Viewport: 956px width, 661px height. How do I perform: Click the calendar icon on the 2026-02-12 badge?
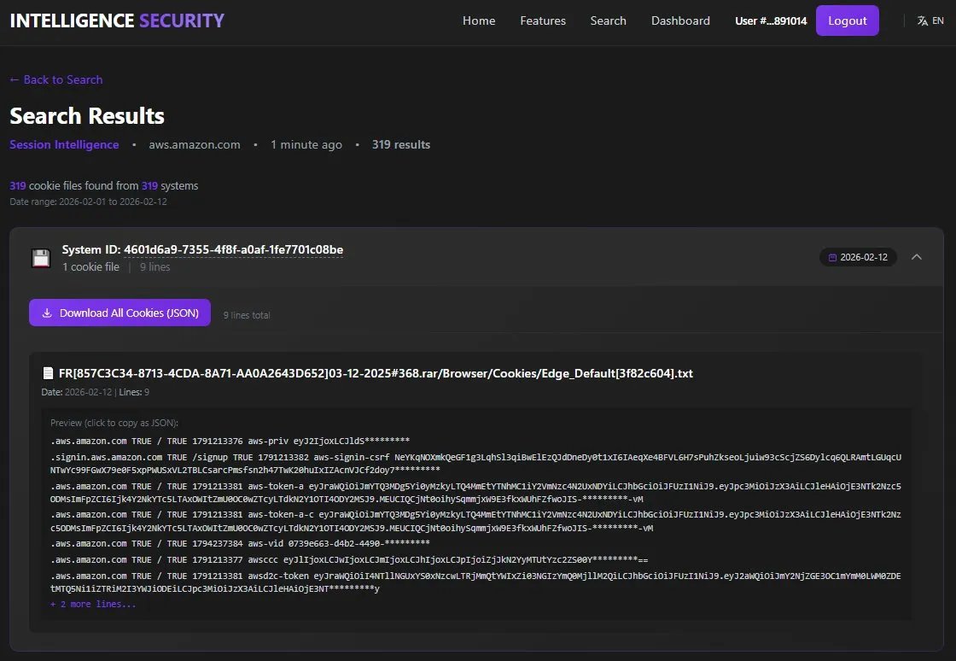(833, 257)
